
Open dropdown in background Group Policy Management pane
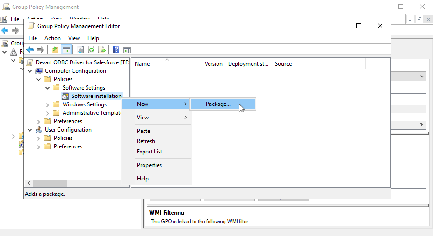[422, 76]
